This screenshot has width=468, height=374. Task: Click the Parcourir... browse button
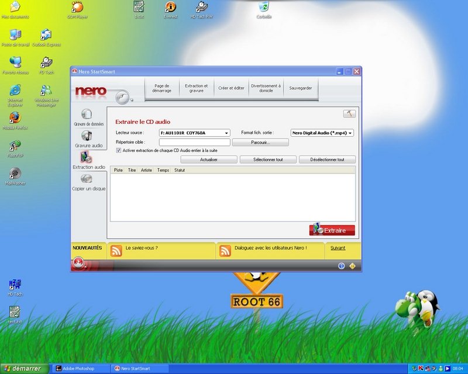tap(260, 142)
